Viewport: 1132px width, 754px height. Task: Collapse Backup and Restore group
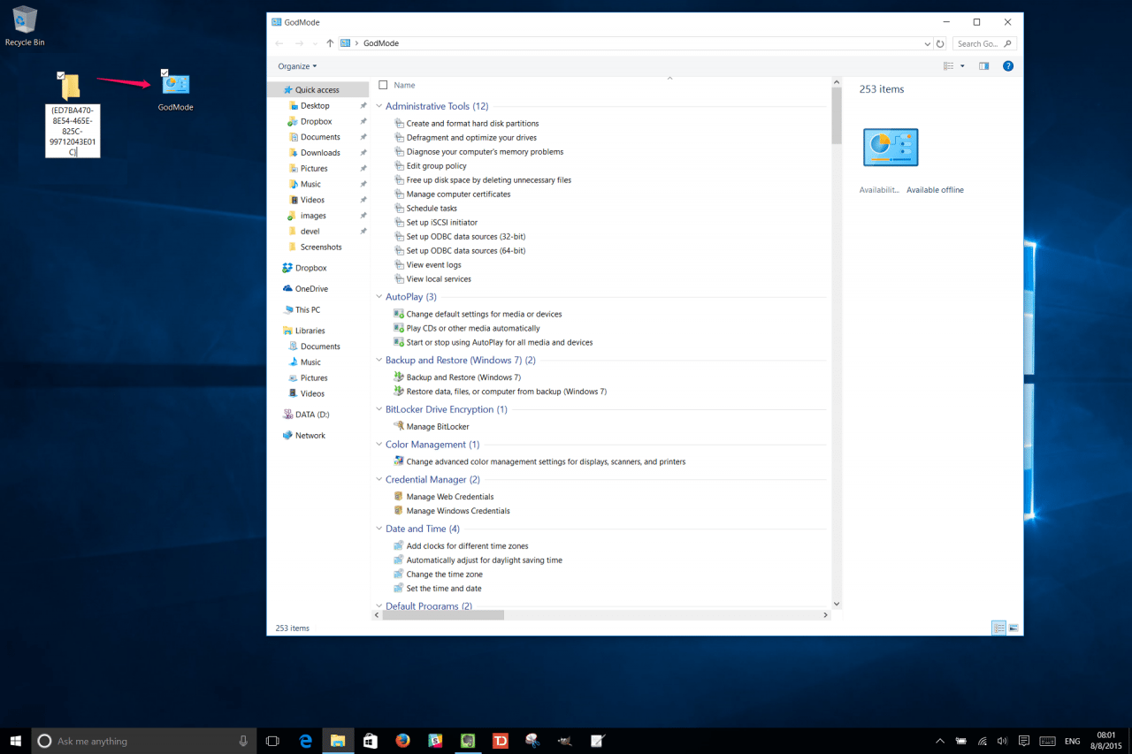point(379,361)
